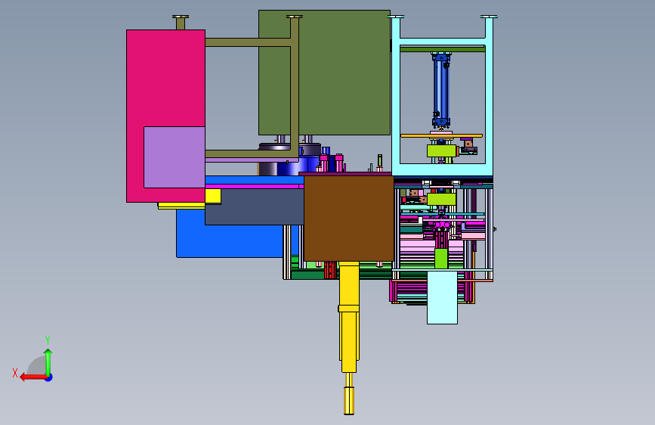Pick the orange horizontal bar inside the cyan frame
This screenshot has width=655, height=425.
click(441, 135)
